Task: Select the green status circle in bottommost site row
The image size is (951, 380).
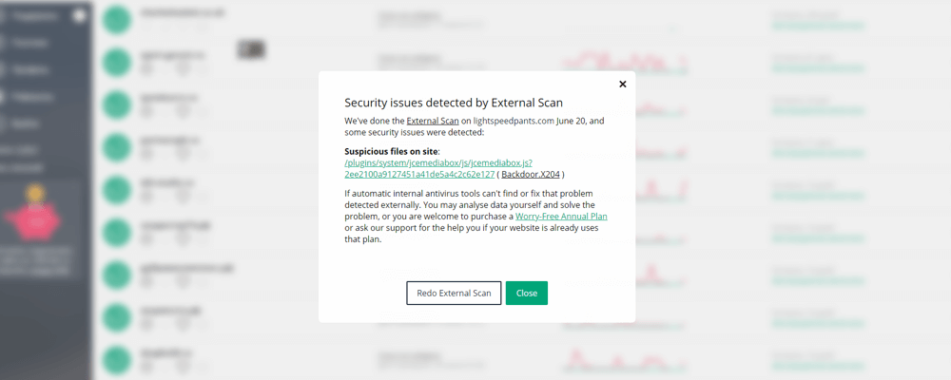Action: click(117, 359)
